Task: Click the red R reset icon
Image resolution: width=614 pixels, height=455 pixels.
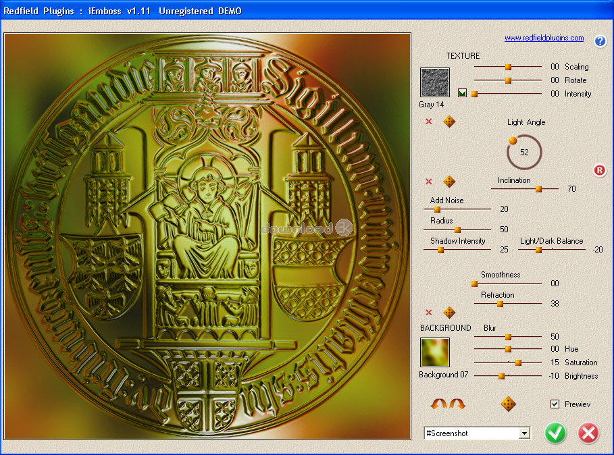Action: [x=600, y=170]
